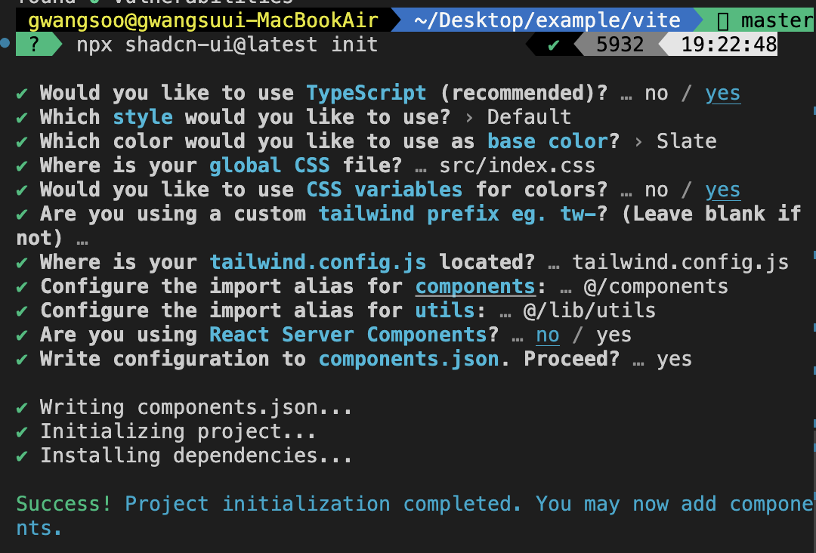Click the underlined yes in TypeScript prompt
Image resolution: width=816 pixels, height=553 pixels.
click(x=722, y=94)
